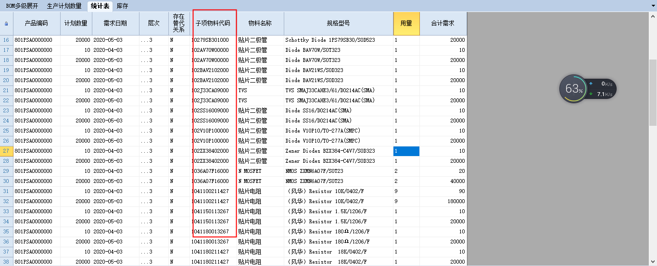Click the 产品编码 column header
657x266 pixels.
(37, 24)
